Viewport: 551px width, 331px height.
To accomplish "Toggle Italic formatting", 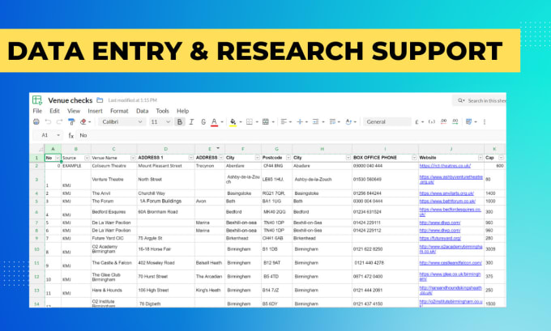I will coord(191,122).
